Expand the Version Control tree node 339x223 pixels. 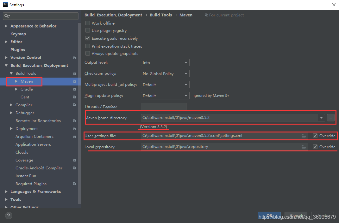6,57
